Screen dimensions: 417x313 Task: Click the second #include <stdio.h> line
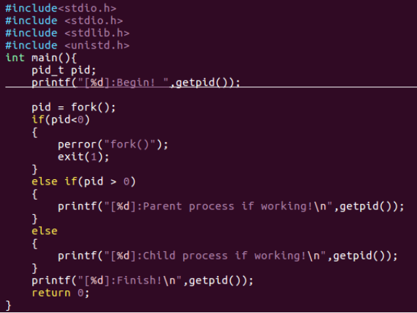pos(64,21)
